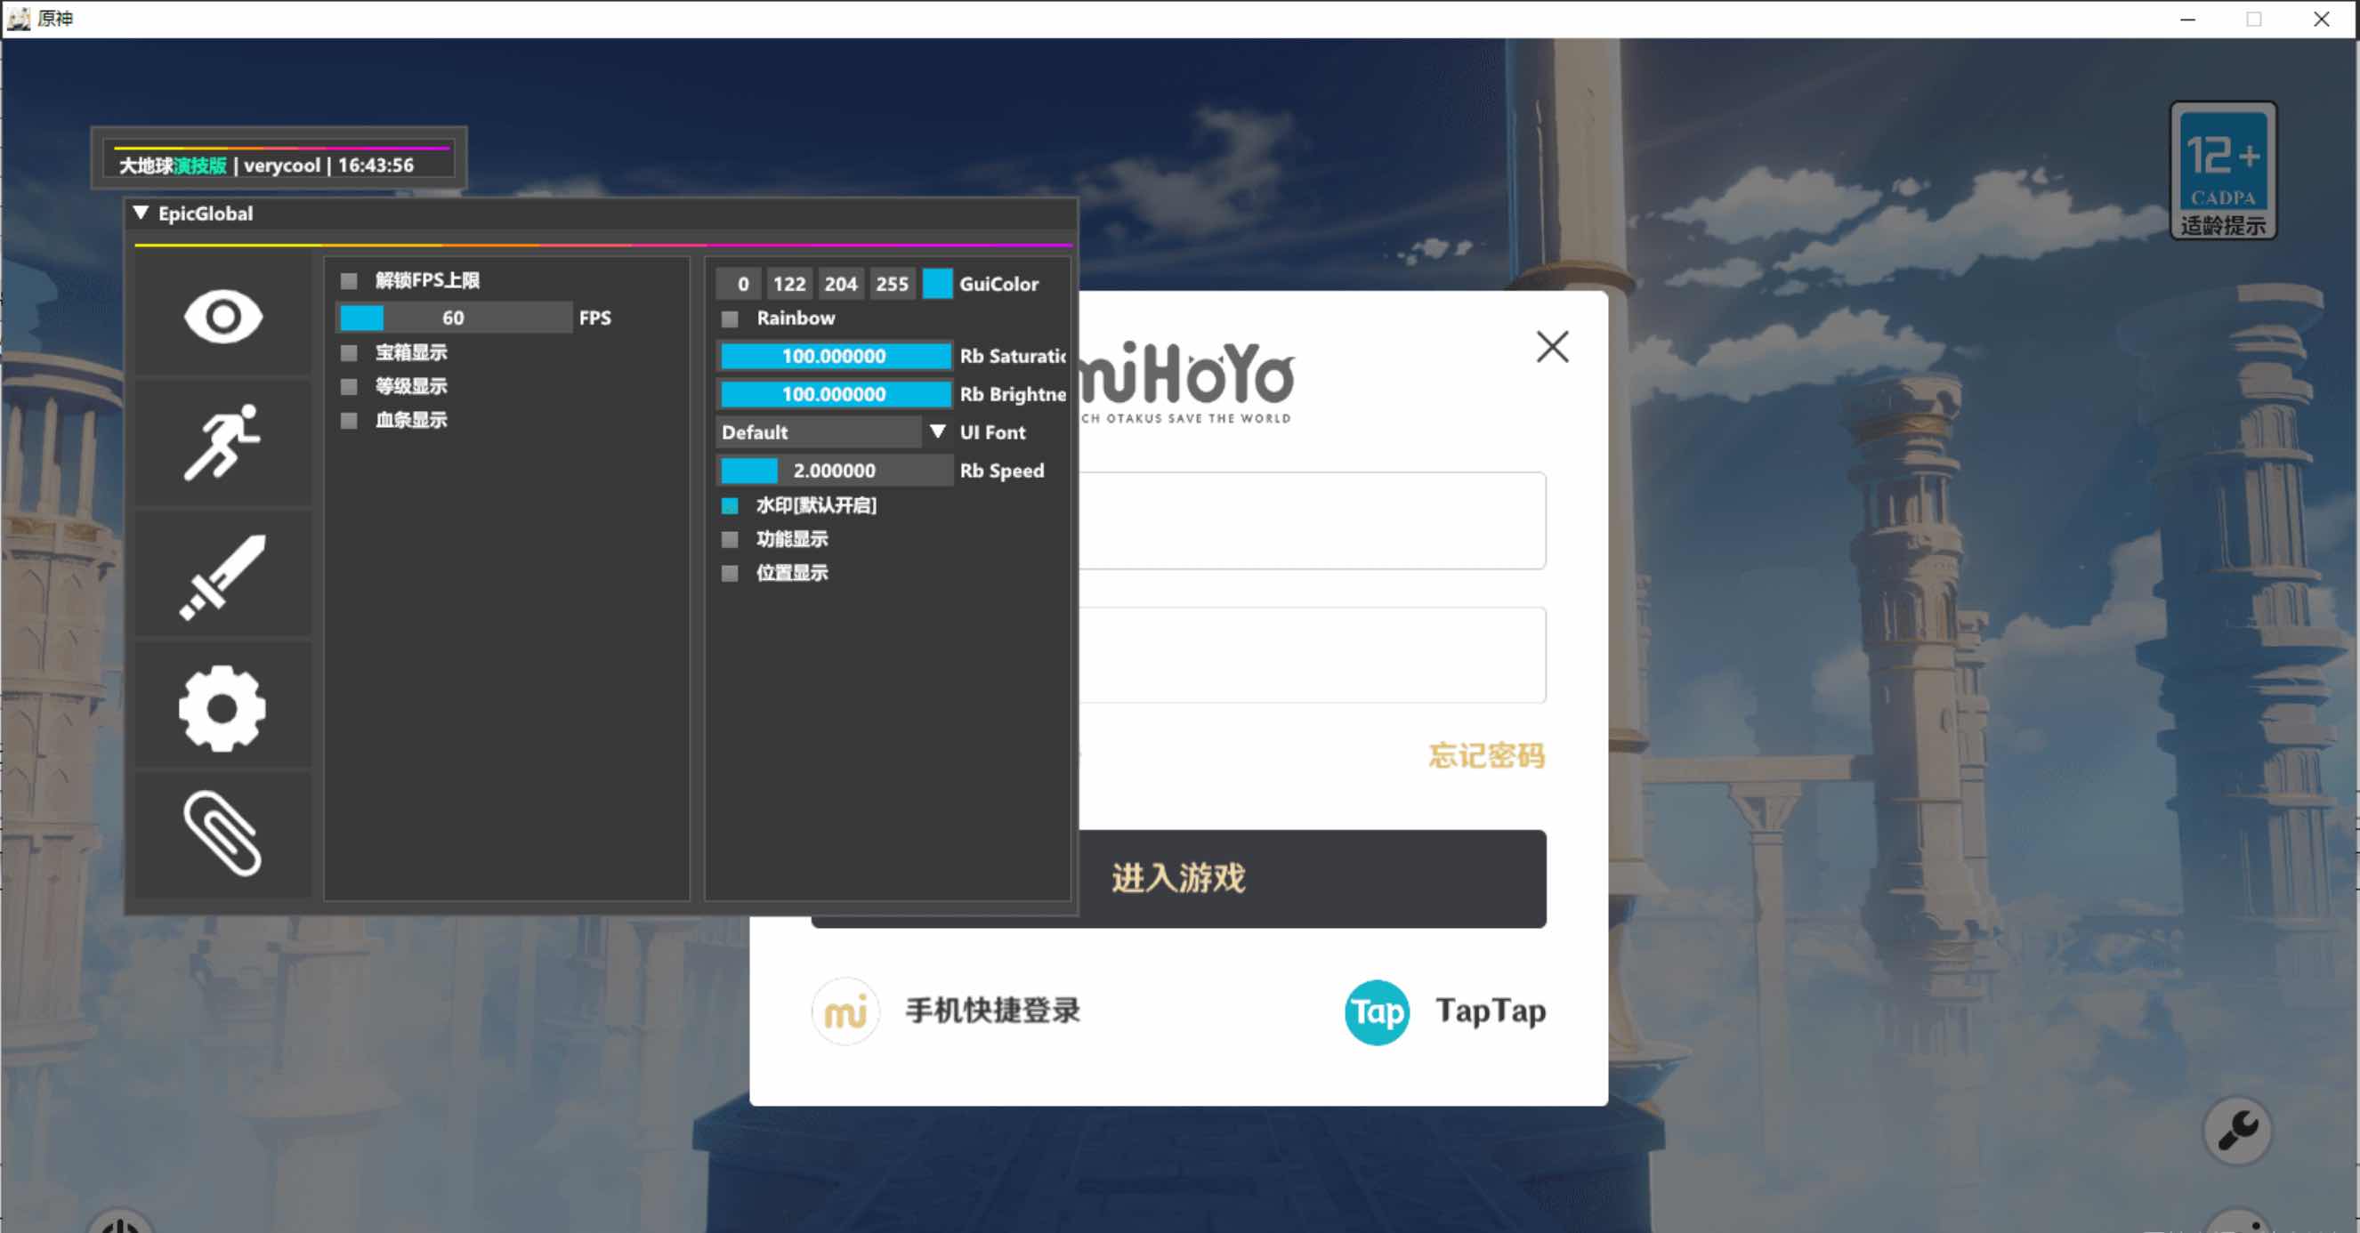Disable the 水印[默认开启] checkbox
Screen dimensions: 2360x1233
click(x=731, y=505)
